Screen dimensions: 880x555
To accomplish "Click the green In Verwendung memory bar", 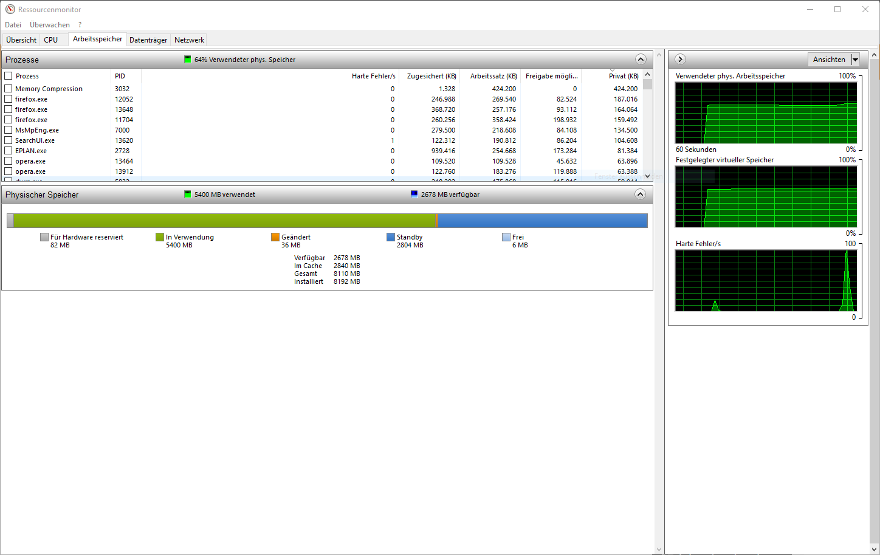I will pos(224,220).
